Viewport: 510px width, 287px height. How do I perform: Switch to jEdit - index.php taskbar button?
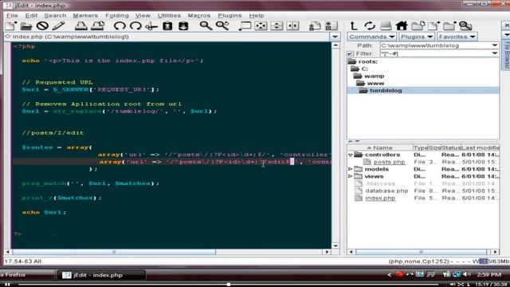[101, 275]
